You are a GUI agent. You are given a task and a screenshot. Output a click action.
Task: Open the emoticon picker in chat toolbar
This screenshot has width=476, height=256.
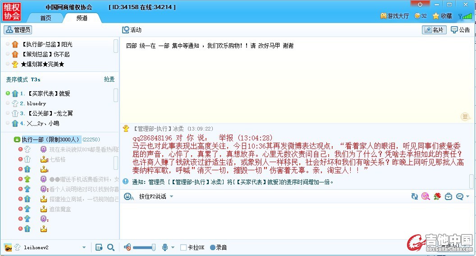pyautogui.click(x=129, y=197)
